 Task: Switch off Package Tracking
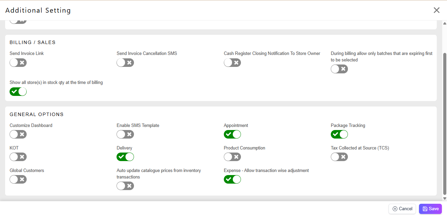pyautogui.click(x=339, y=134)
